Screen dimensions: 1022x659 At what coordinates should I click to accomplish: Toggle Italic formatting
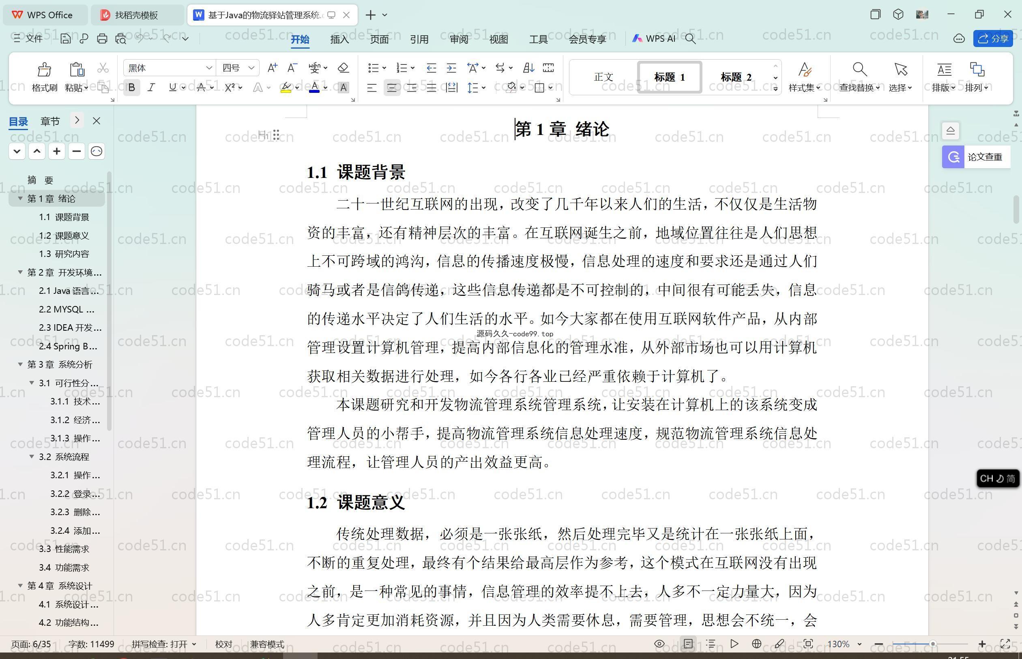151,88
